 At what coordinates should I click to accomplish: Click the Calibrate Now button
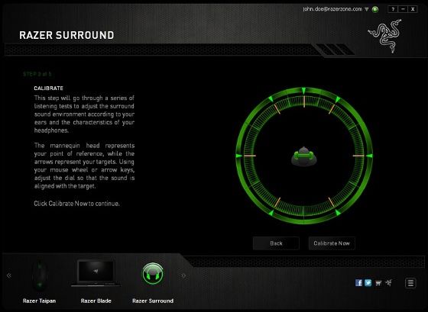[332, 243]
